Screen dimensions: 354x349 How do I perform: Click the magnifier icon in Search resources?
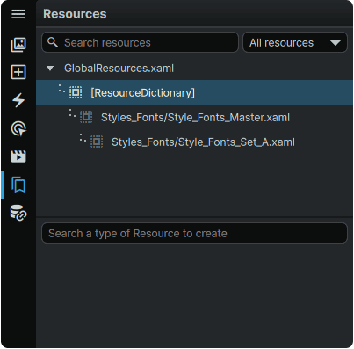[x=53, y=42]
